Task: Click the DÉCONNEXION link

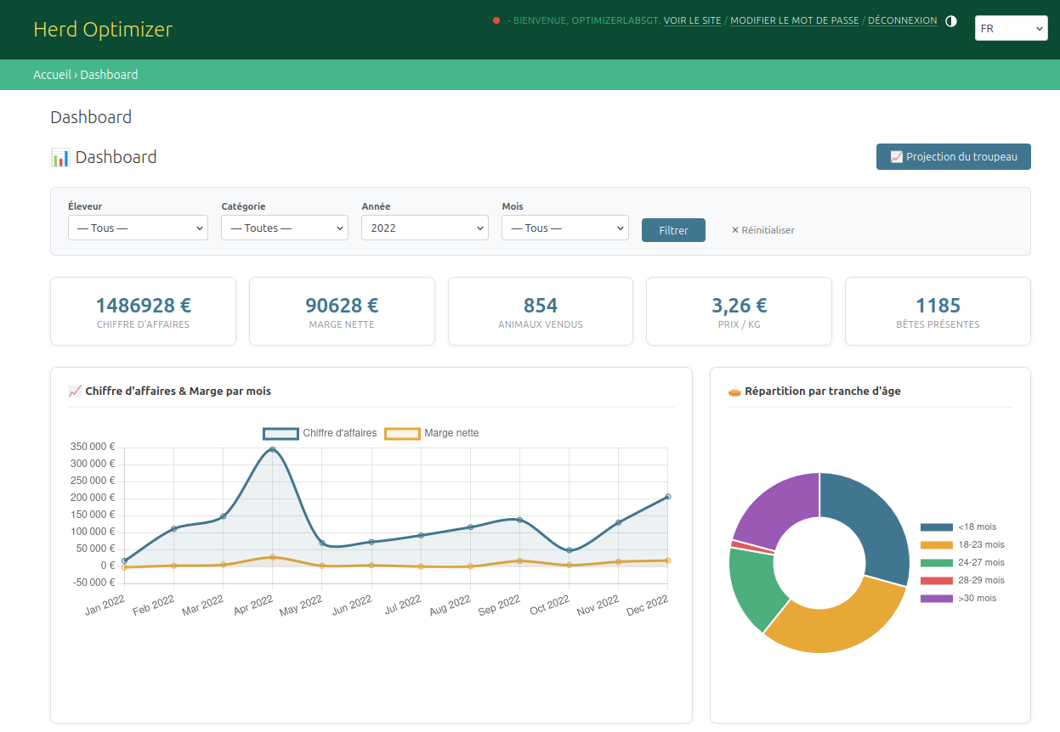Action: click(903, 20)
